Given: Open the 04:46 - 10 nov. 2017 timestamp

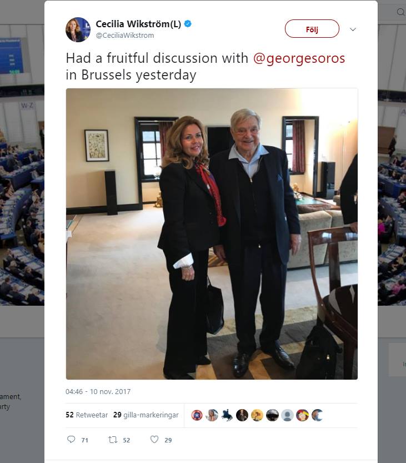Looking at the screenshot, I should tap(98, 391).
